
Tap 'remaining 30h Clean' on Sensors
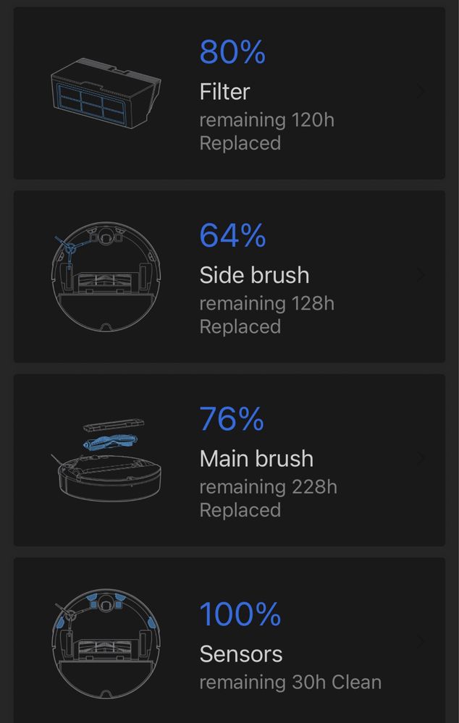pos(290,682)
